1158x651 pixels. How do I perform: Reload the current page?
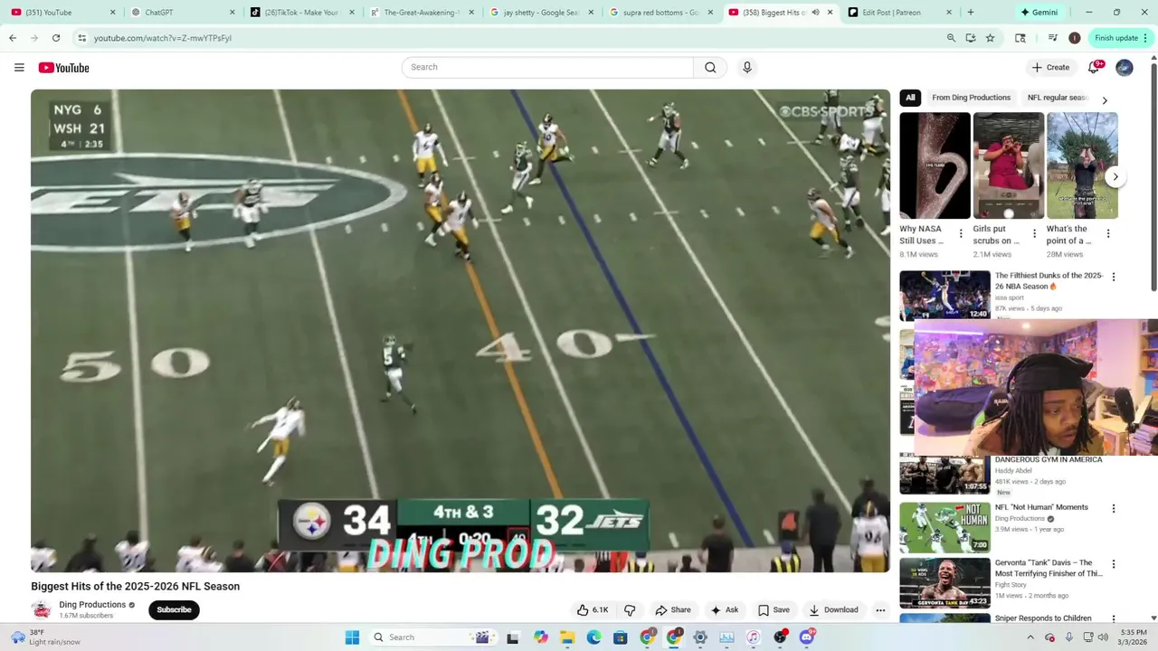tap(56, 38)
